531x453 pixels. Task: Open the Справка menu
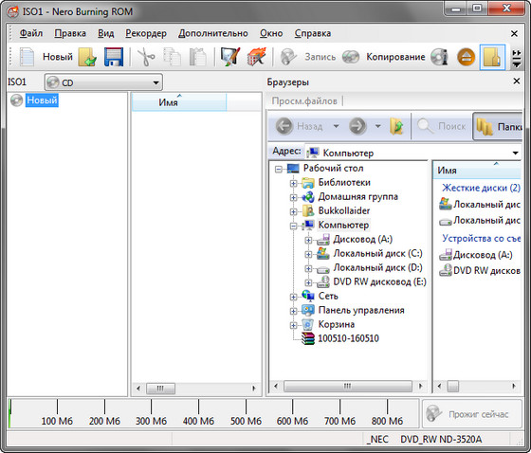pos(313,33)
